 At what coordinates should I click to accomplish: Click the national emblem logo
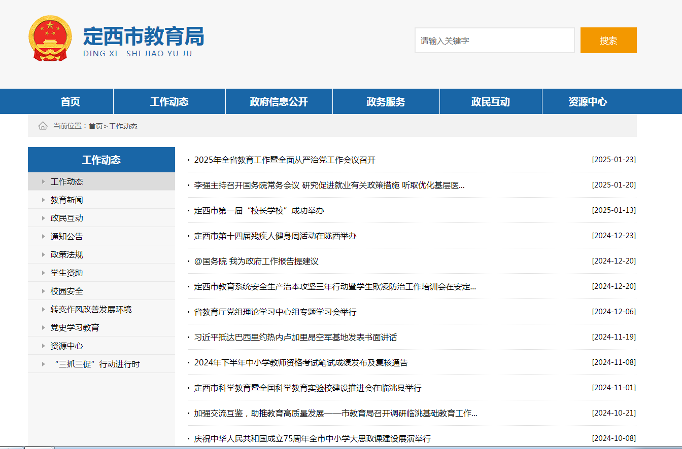(50, 39)
